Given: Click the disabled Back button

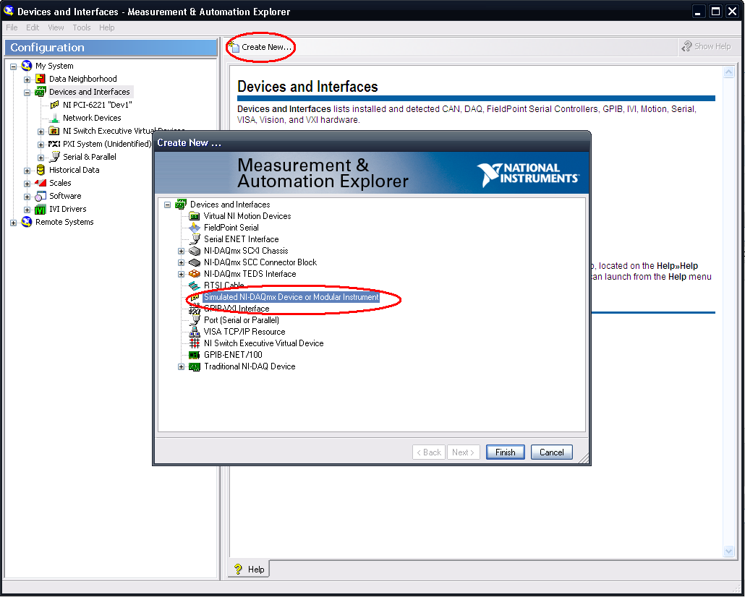Looking at the screenshot, I should click(429, 452).
